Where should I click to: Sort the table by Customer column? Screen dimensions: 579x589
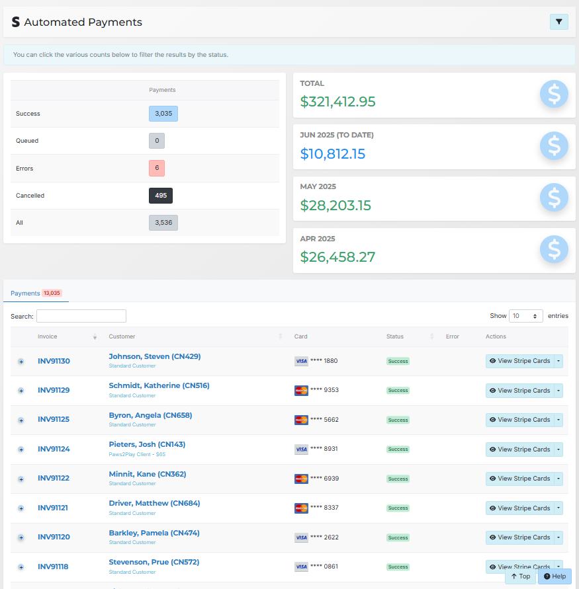(x=195, y=336)
